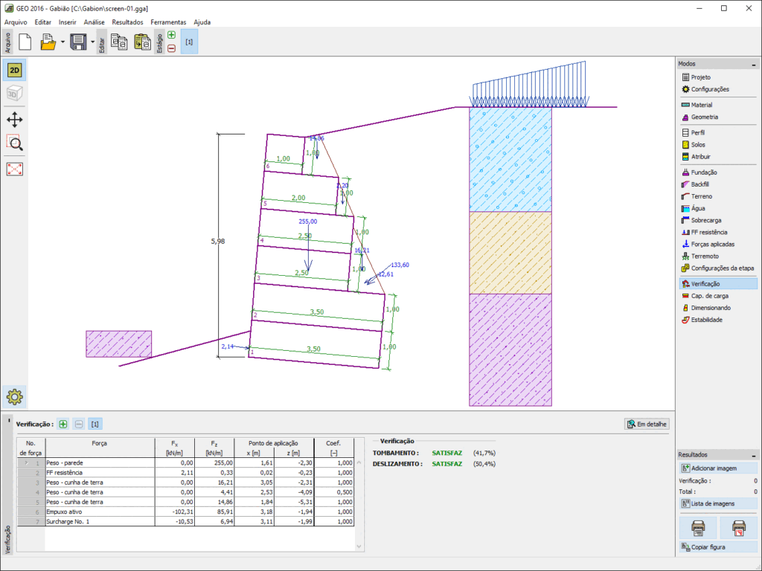Viewport: 762px width, 571px height.
Task: Select the Surcharge No. 1 row
Action: click(x=185, y=521)
